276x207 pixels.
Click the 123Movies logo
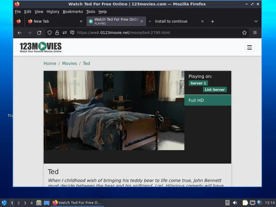(40, 47)
